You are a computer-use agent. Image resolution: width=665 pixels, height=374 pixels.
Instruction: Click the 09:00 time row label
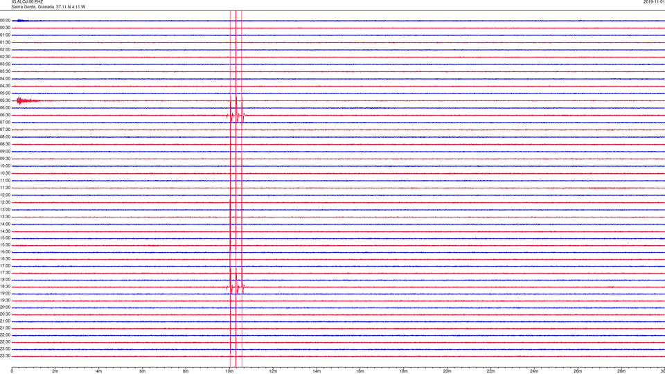pos(5,152)
